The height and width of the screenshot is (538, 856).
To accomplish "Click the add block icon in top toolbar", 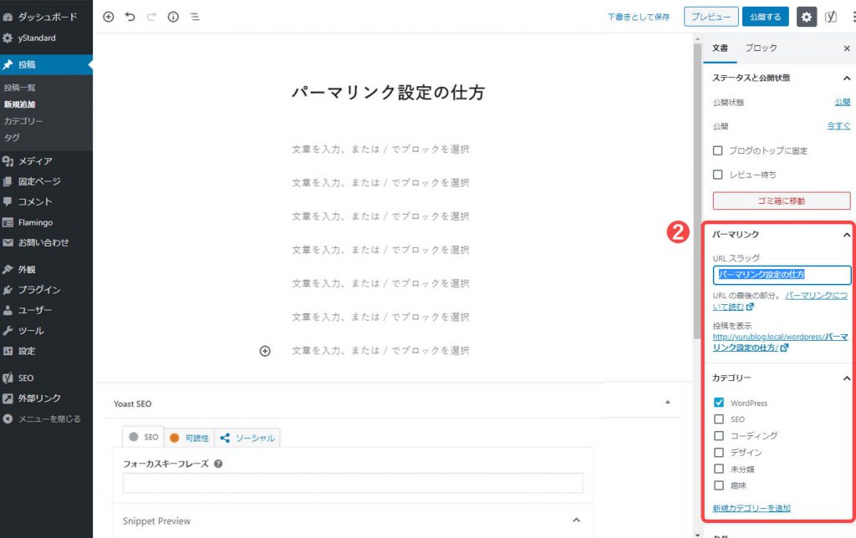I will tap(108, 17).
